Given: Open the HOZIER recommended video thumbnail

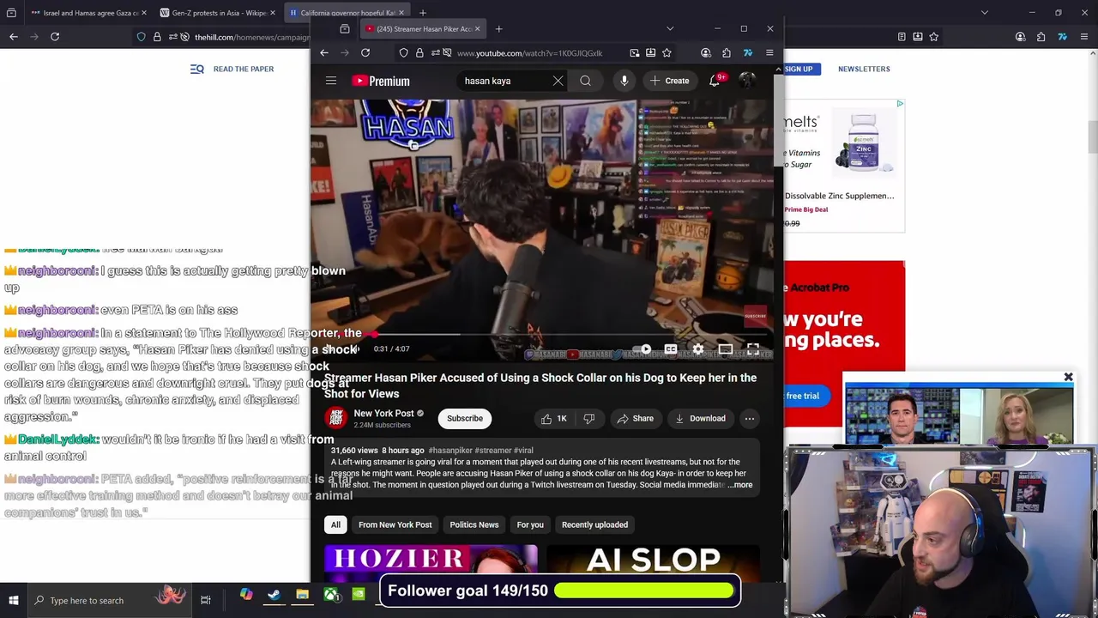Looking at the screenshot, I should click(x=431, y=563).
